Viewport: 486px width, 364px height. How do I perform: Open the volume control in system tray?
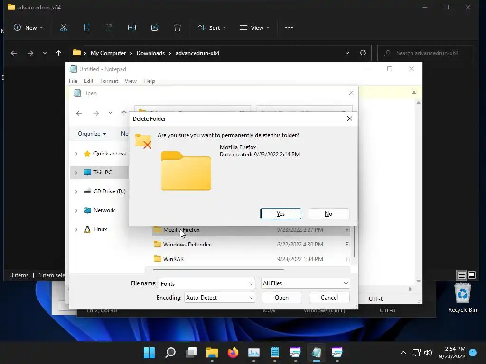click(428, 353)
